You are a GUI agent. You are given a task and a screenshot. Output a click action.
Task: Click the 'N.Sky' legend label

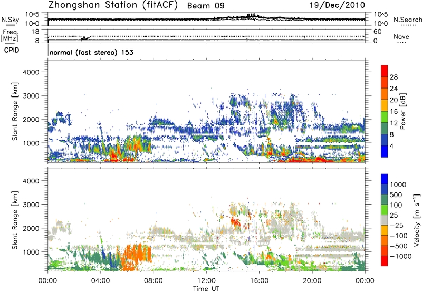click(x=10, y=20)
